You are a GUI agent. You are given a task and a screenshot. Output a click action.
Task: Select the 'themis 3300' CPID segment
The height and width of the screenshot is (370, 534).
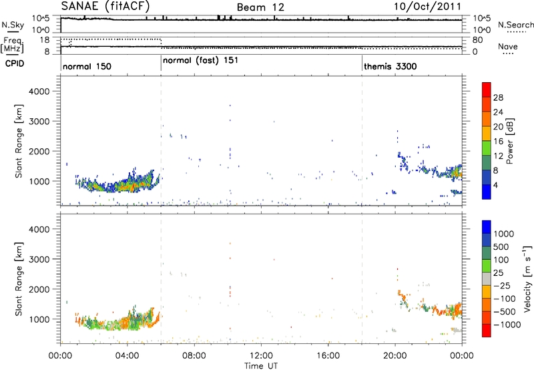(x=390, y=66)
